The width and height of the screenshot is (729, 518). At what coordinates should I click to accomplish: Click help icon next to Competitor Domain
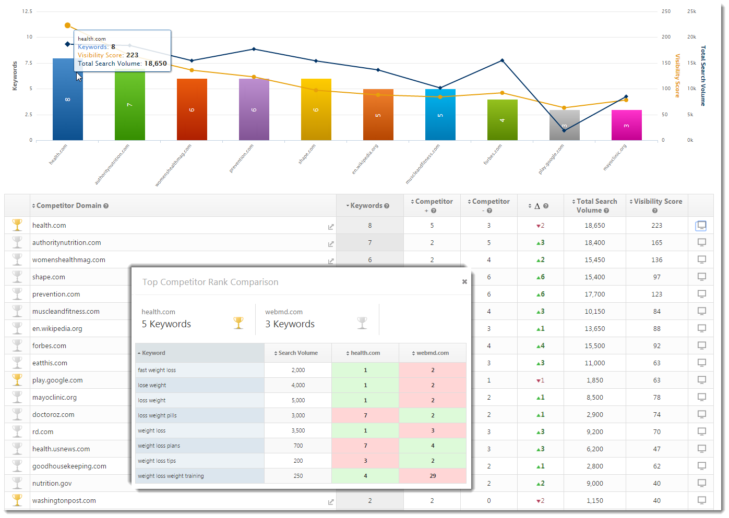click(106, 206)
